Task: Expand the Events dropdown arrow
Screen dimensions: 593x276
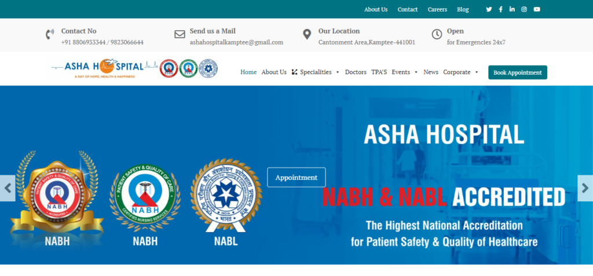Action: click(x=416, y=72)
